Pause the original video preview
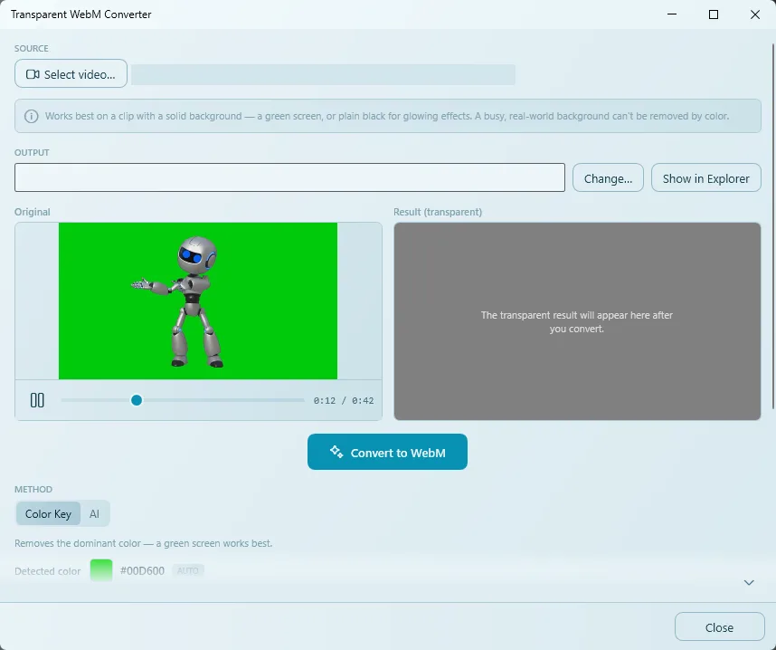Viewport: 776px width, 650px height. (37, 400)
